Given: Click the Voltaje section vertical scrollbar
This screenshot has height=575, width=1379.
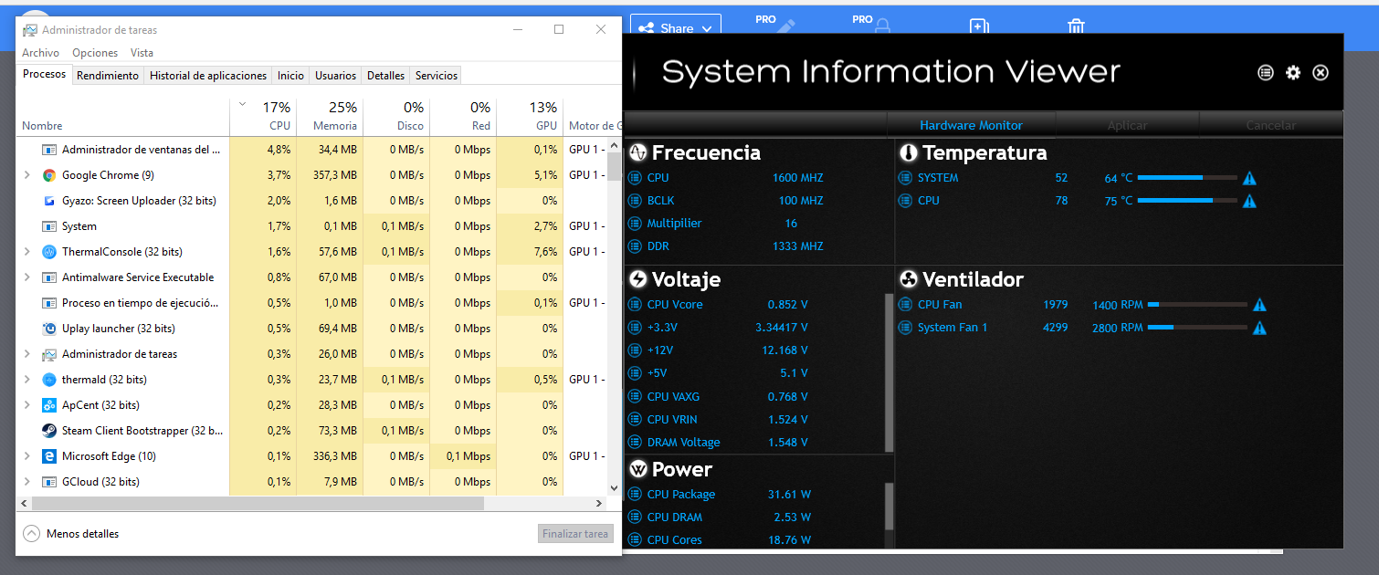Looking at the screenshot, I should pos(890,372).
